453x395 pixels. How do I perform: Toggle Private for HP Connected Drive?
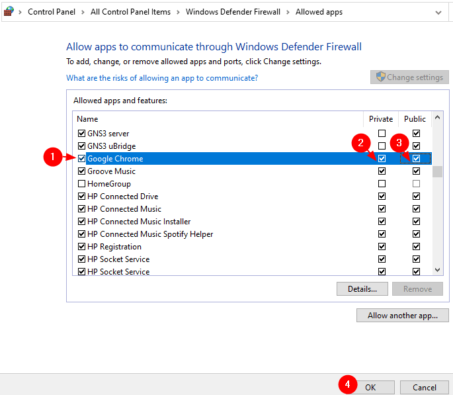(x=382, y=197)
